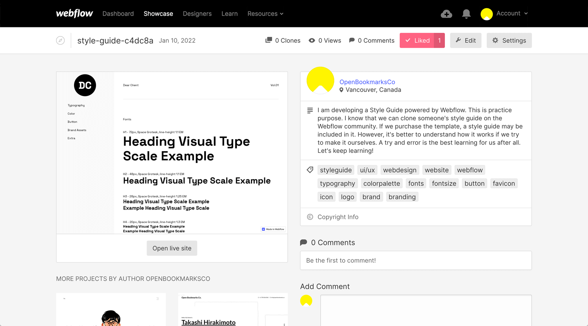Select the favicon tag

coord(504,183)
